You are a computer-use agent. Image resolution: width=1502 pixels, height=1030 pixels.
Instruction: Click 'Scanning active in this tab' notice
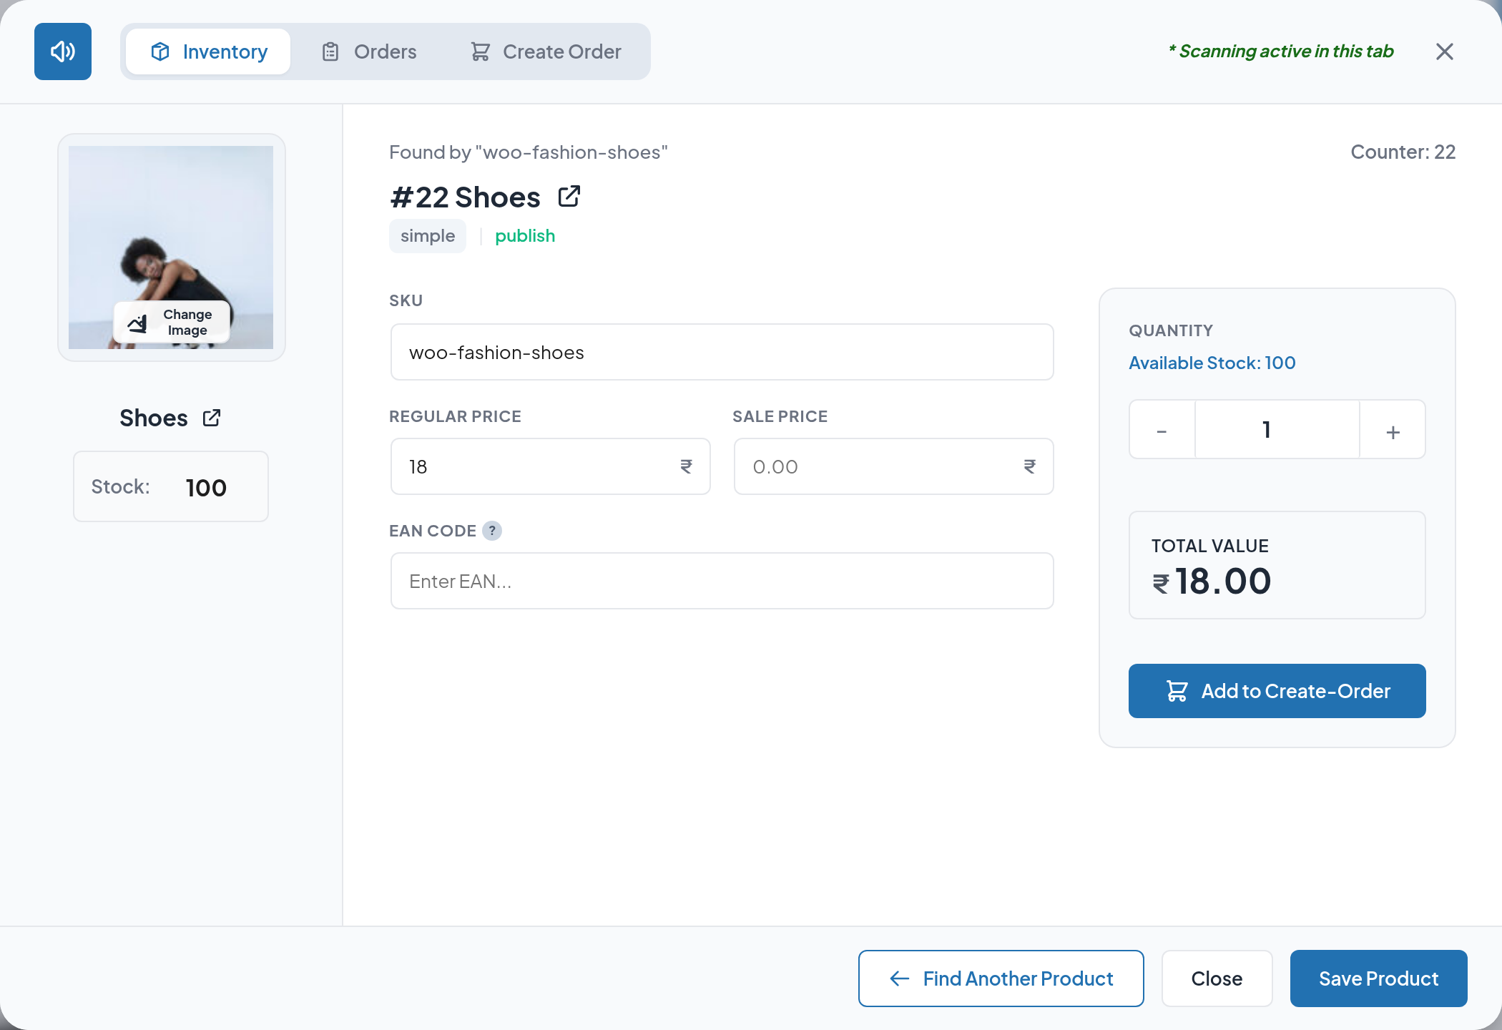tap(1281, 51)
